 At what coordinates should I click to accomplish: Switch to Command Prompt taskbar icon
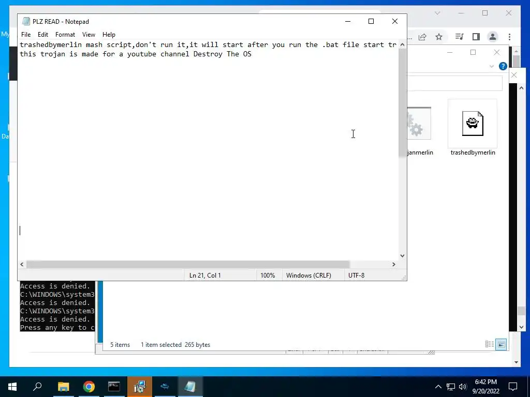114,386
